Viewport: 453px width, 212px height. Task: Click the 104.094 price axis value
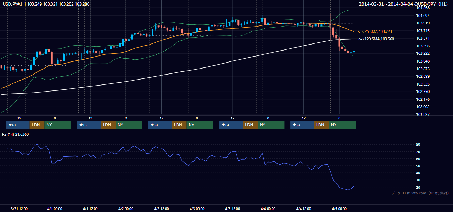(x=423, y=16)
